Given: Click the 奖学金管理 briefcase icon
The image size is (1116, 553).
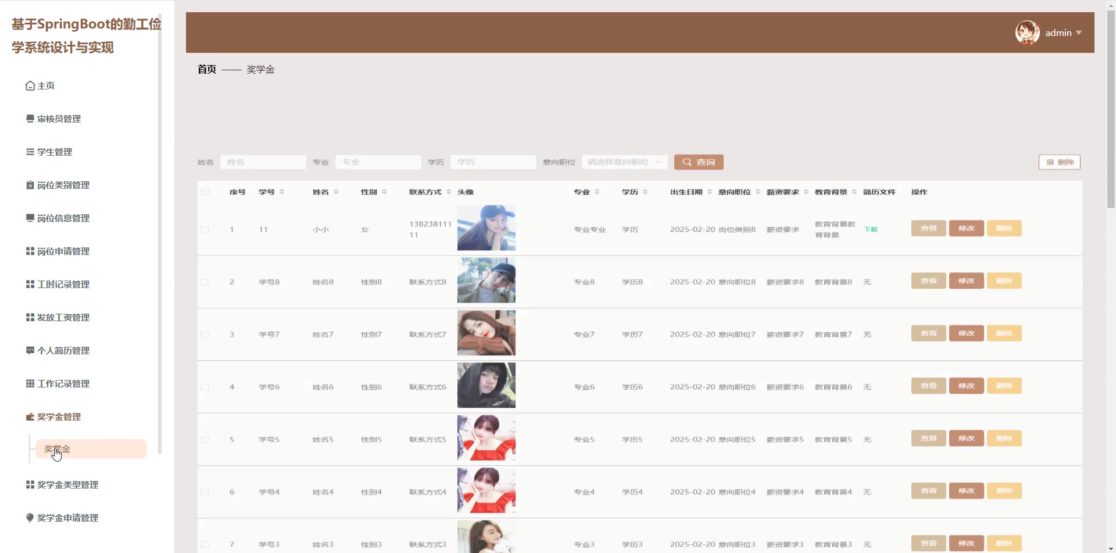Looking at the screenshot, I should [x=30, y=416].
